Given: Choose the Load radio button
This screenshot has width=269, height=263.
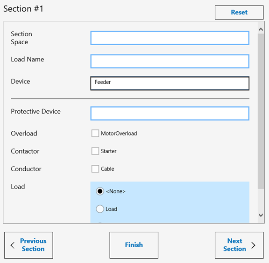Looking at the screenshot, I should (x=100, y=209).
